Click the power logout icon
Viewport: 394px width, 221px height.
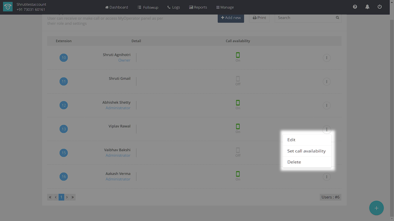point(380,7)
